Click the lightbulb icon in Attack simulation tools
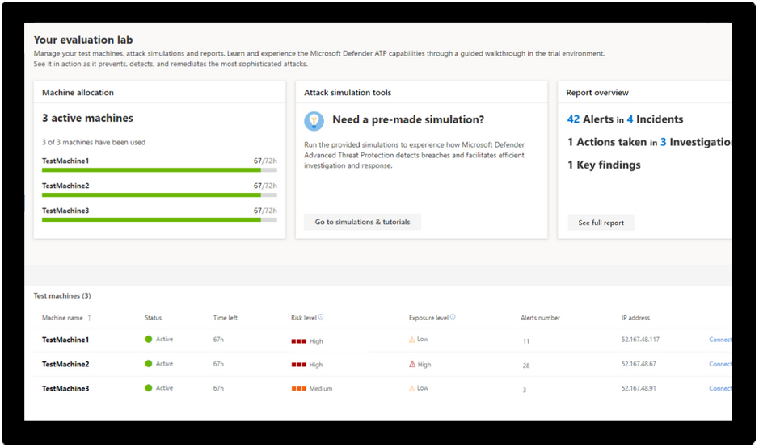Image resolution: width=759 pixels, height=447 pixels. 314,121
